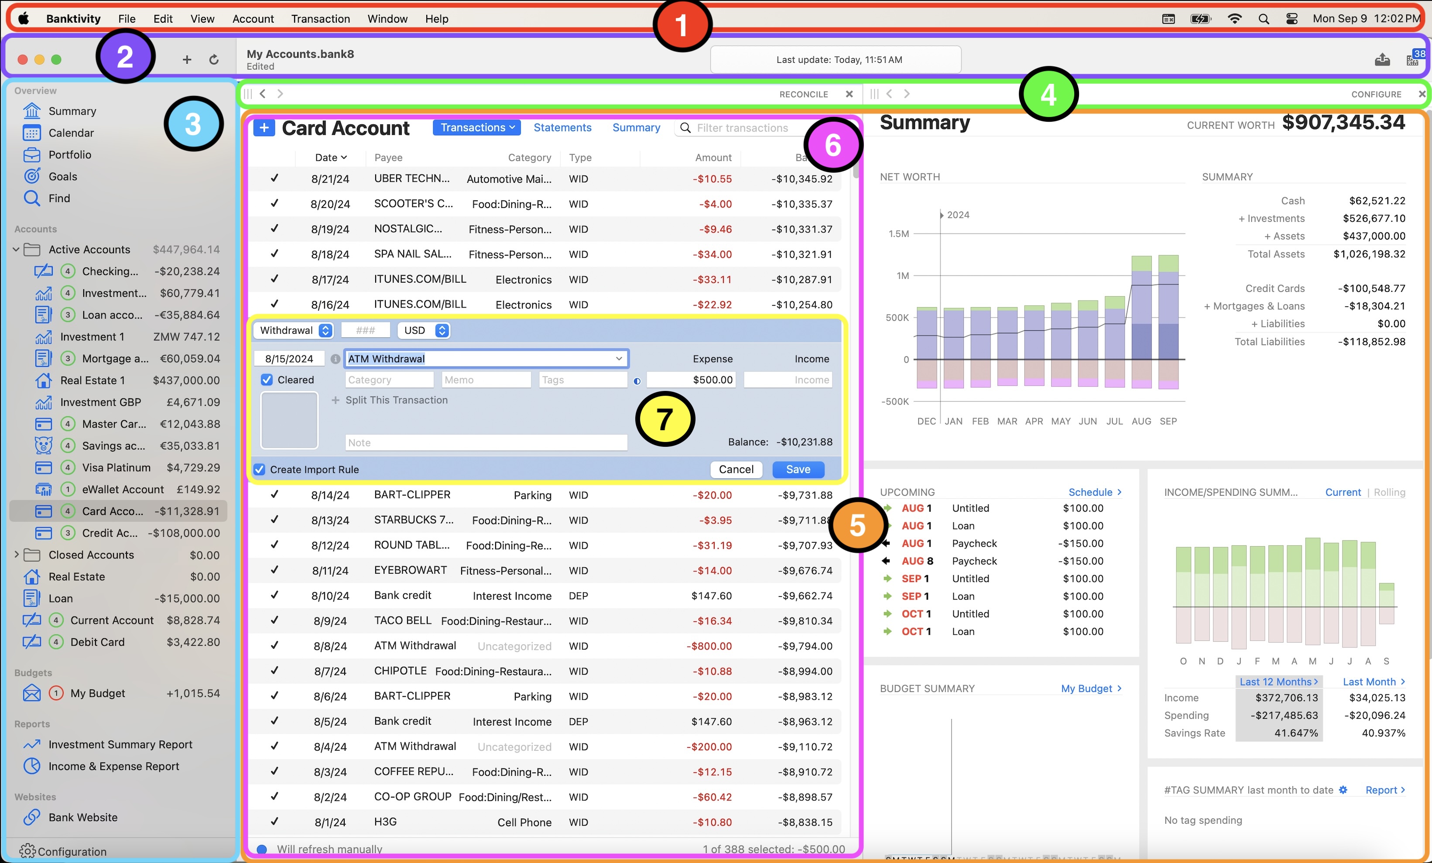Toggle cleared checkmark for 8/14/24 BART-CLIPPER

(x=274, y=495)
